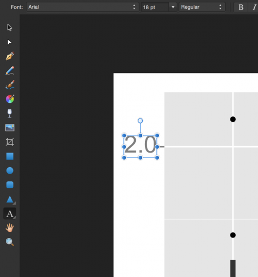Select the Pen tool
The width and height of the screenshot is (258, 277).
(x=10, y=56)
